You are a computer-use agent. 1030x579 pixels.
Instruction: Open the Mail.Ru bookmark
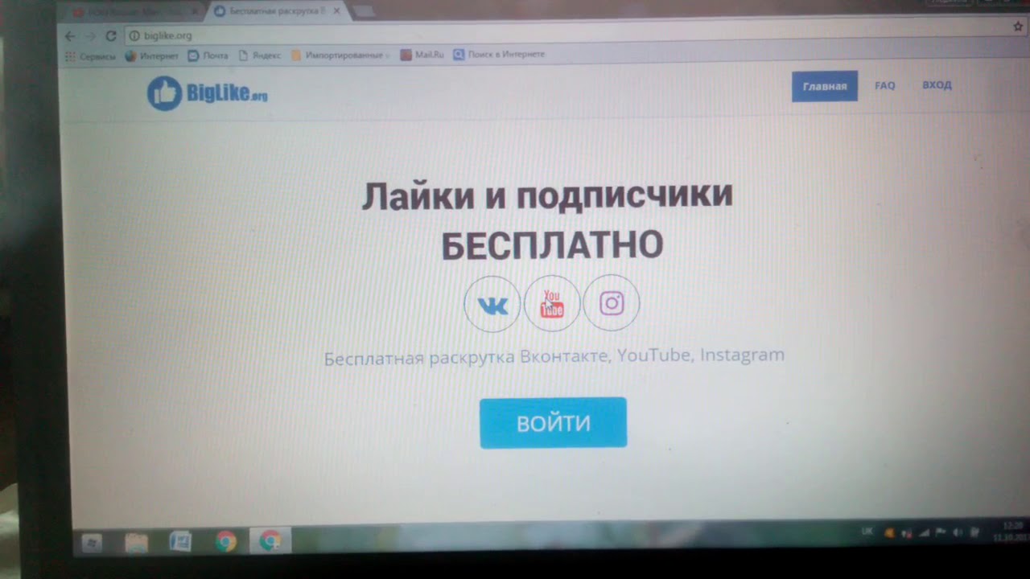click(422, 55)
